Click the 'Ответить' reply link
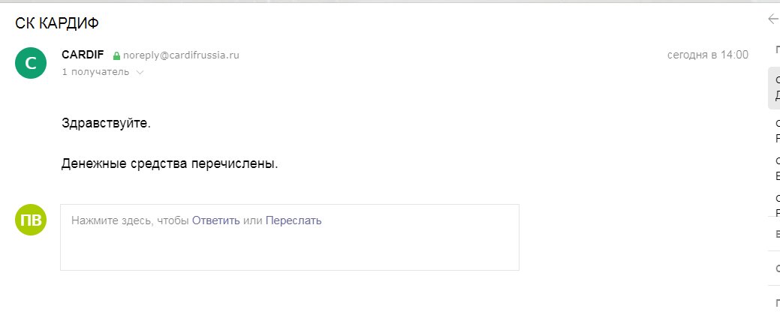780x315 pixels. 216,220
